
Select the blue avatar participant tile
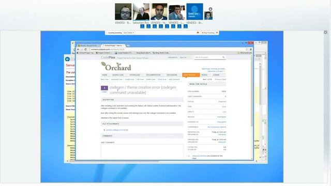pyautogui.click(x=194, y=11)
